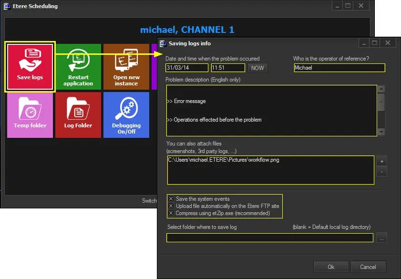Launch the Open new instance tile
Screen dimensions: 401x279
pos(126,66)
